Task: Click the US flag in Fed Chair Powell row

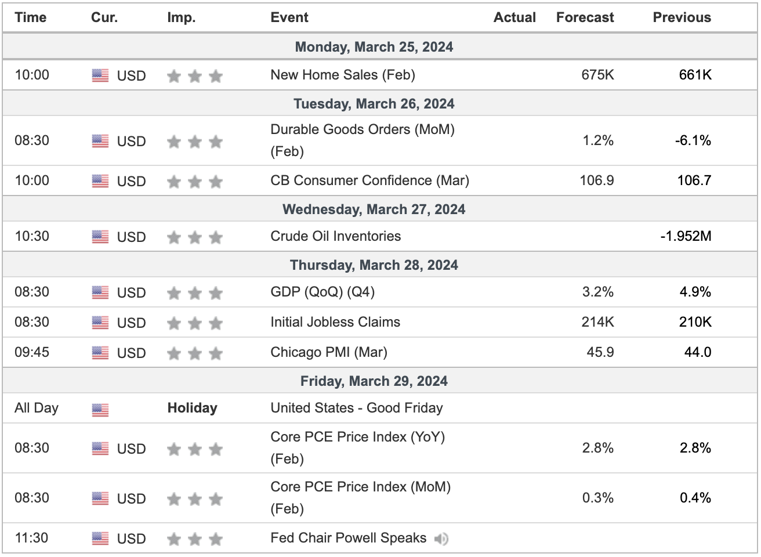Action: 100,538
